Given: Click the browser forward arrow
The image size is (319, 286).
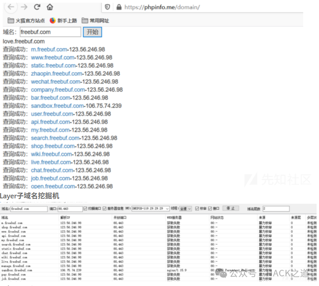Looking at the screenshot, I should (24, 7).
